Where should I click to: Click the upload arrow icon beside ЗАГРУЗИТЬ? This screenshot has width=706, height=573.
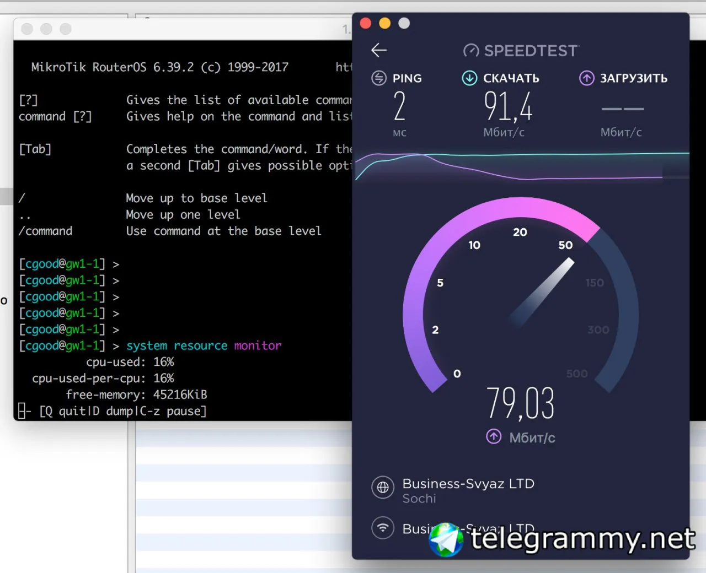586,78
